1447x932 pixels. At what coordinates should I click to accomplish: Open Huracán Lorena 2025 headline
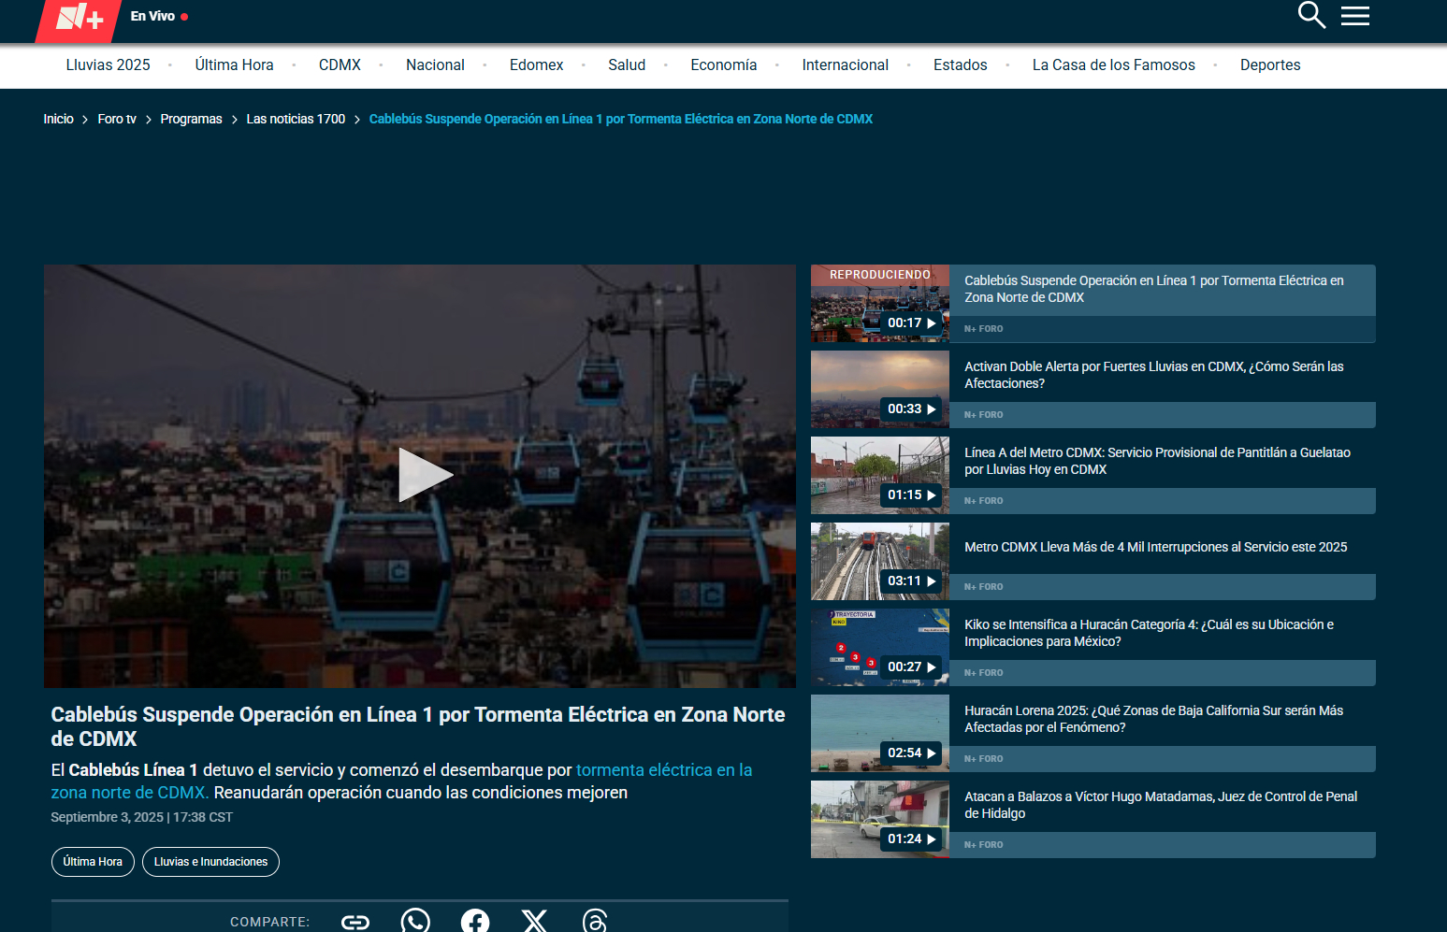[1153, 719]
